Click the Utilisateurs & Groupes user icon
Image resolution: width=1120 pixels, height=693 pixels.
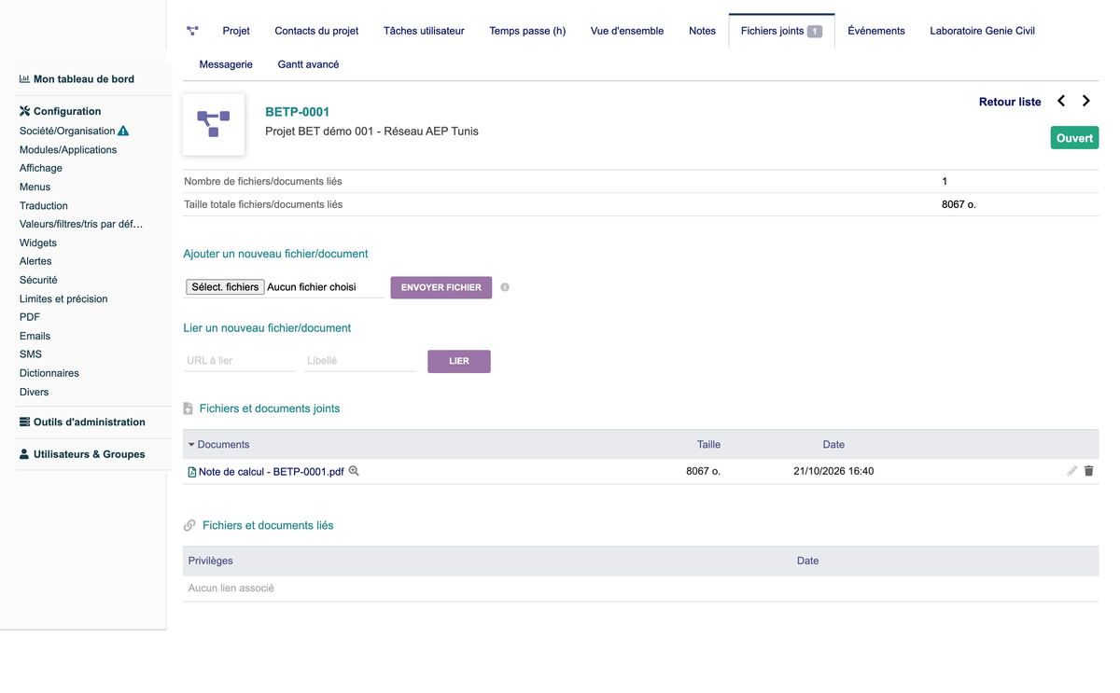pyautogui.click(x=24, y=454)
